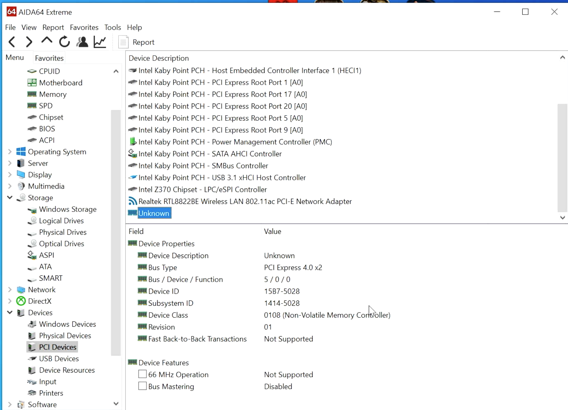Viewport: 568px width, 410px height.
Task: Go forward with the right arrow toolbar icon
Action: (x=29, y=42)
